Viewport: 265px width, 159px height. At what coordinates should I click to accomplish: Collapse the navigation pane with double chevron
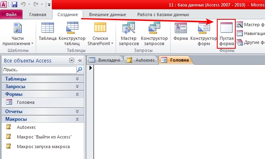click(x=80, y=60)
